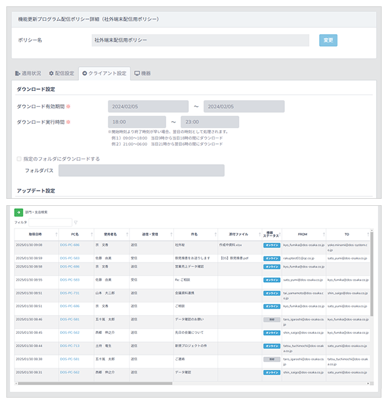Click the date cell 2025/01/30 09:08

29,245
